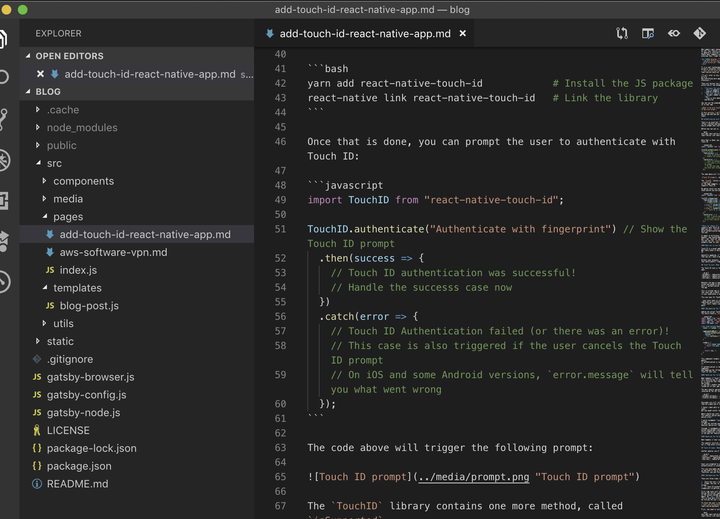The width and height of the screenshot is (720, 519).
Task: Open add-touch-id-react-native-app.md in the pages folder
Action: (137, 234)
